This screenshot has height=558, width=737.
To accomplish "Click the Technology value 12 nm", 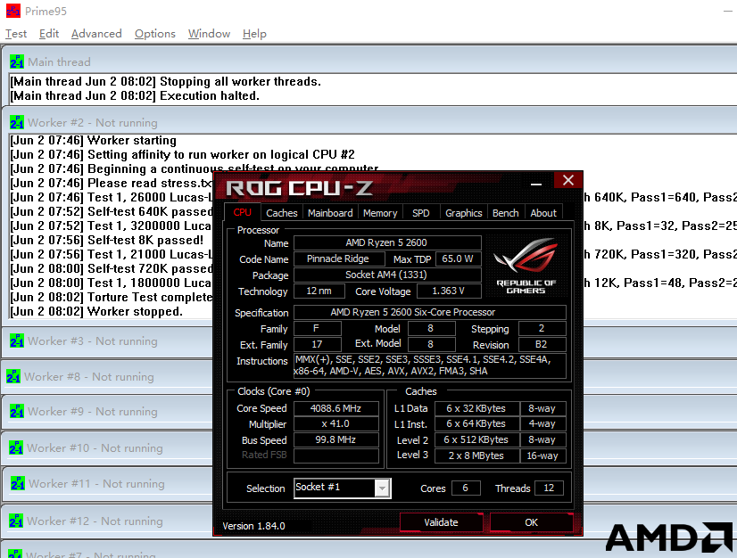I will point(319,291).
